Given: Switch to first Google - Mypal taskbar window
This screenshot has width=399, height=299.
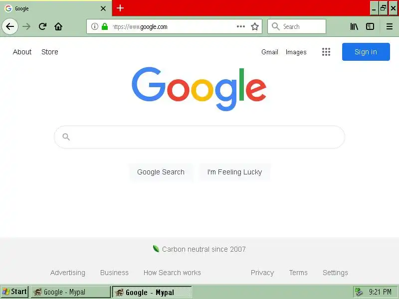Looking at the screenshot, I should (x=71, y=292).
